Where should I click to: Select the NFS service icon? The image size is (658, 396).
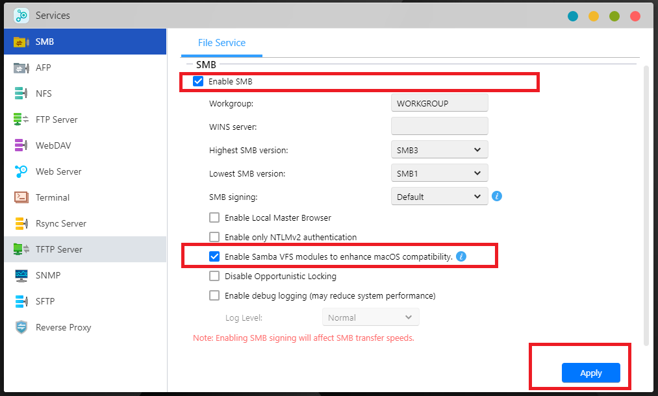(x=21, y=93)
